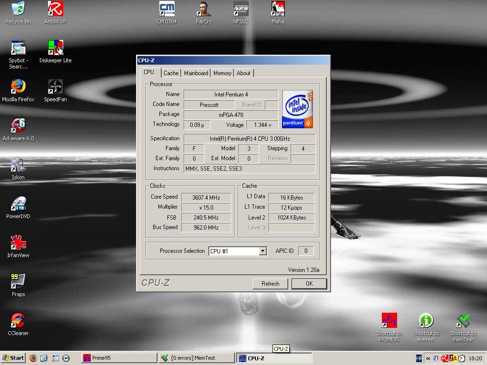The height and width of the screenshot is (365, 487).
Task: Click the Refresh button
Action: [x=270, y=284]
